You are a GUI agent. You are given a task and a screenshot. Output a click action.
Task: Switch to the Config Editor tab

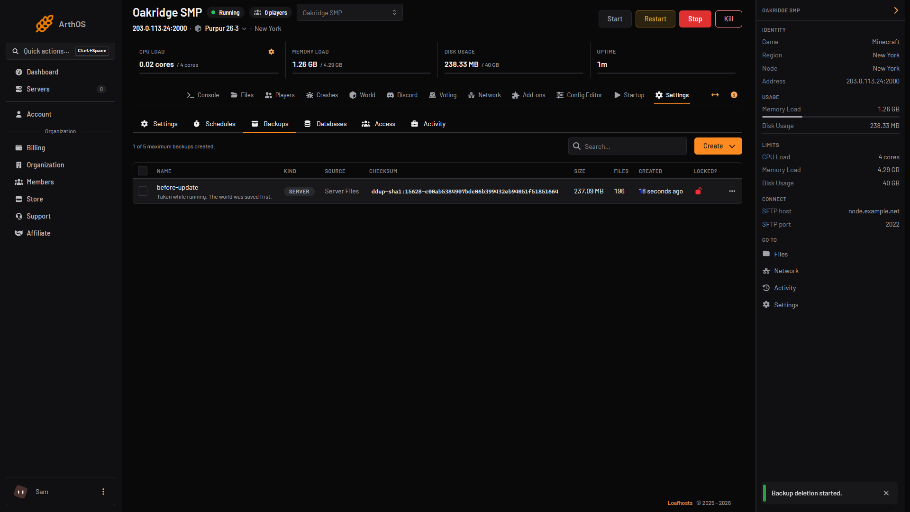click(579, 95)
